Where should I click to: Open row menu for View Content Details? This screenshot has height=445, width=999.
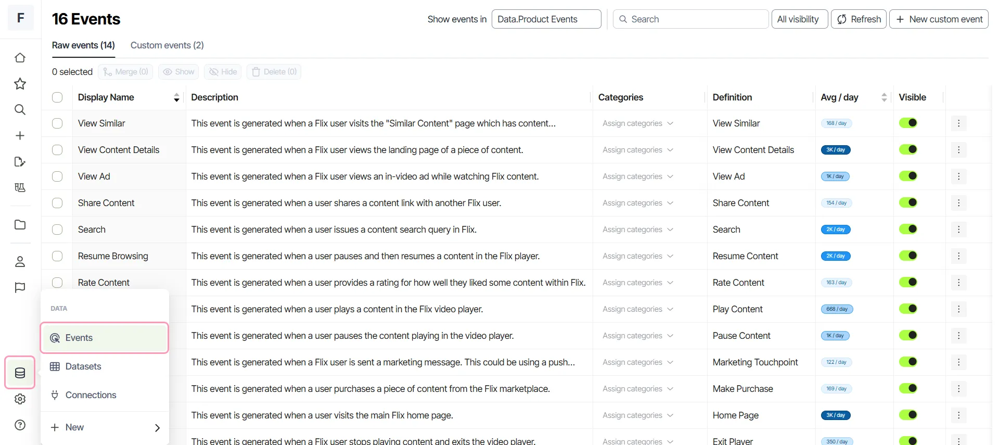pos(958,150)
